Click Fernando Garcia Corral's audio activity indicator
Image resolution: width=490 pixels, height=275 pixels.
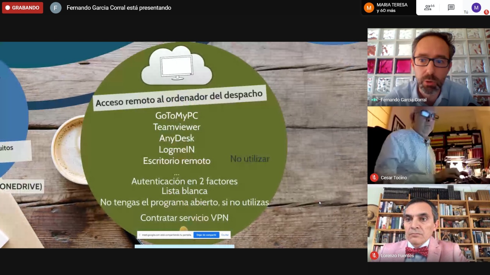coord(374,100)
